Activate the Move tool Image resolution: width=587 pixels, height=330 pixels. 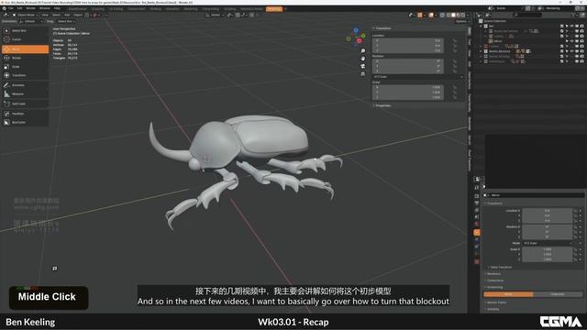[25, 49]
